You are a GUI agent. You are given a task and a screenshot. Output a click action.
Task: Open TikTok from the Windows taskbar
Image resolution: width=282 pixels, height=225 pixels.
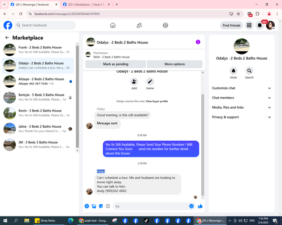point(146,220)
